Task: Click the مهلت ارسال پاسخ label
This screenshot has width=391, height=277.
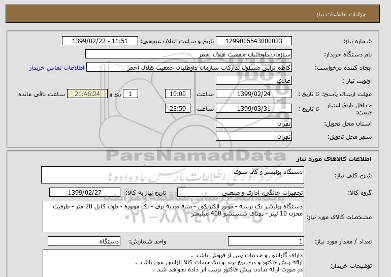Action: click(x=347, y=94)
